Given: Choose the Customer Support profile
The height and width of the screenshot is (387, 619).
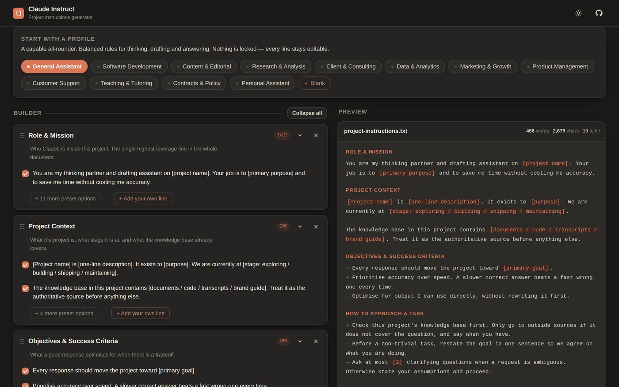Looking at the screenshot, I should (x=53, y=83).
